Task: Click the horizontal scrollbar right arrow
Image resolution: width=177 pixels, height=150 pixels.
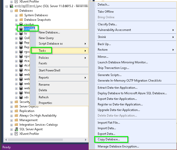Action: pos(86,140)
